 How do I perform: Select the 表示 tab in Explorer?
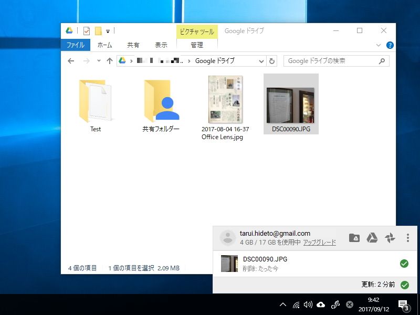coord(161,45)
